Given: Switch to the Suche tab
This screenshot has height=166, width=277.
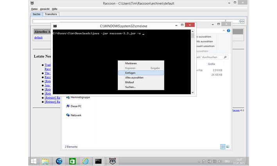Looking at the screenshot, I should tap(36, 14).
